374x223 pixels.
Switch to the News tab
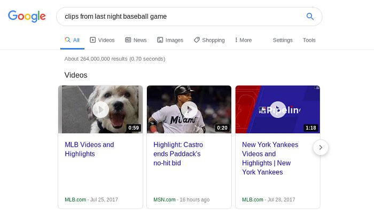[x=136, y=40]
